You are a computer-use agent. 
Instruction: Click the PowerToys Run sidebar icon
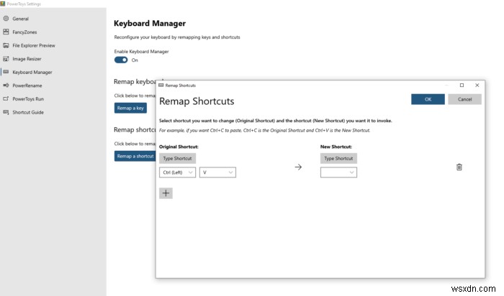click(x=6, y=99)
